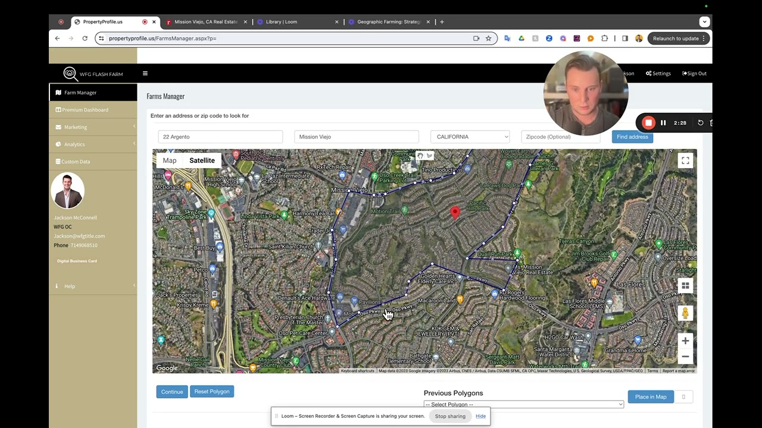Screen dimensions: 762x428
Task: Click the Zipcode (Optional) input field
Action: pos(561,137)
